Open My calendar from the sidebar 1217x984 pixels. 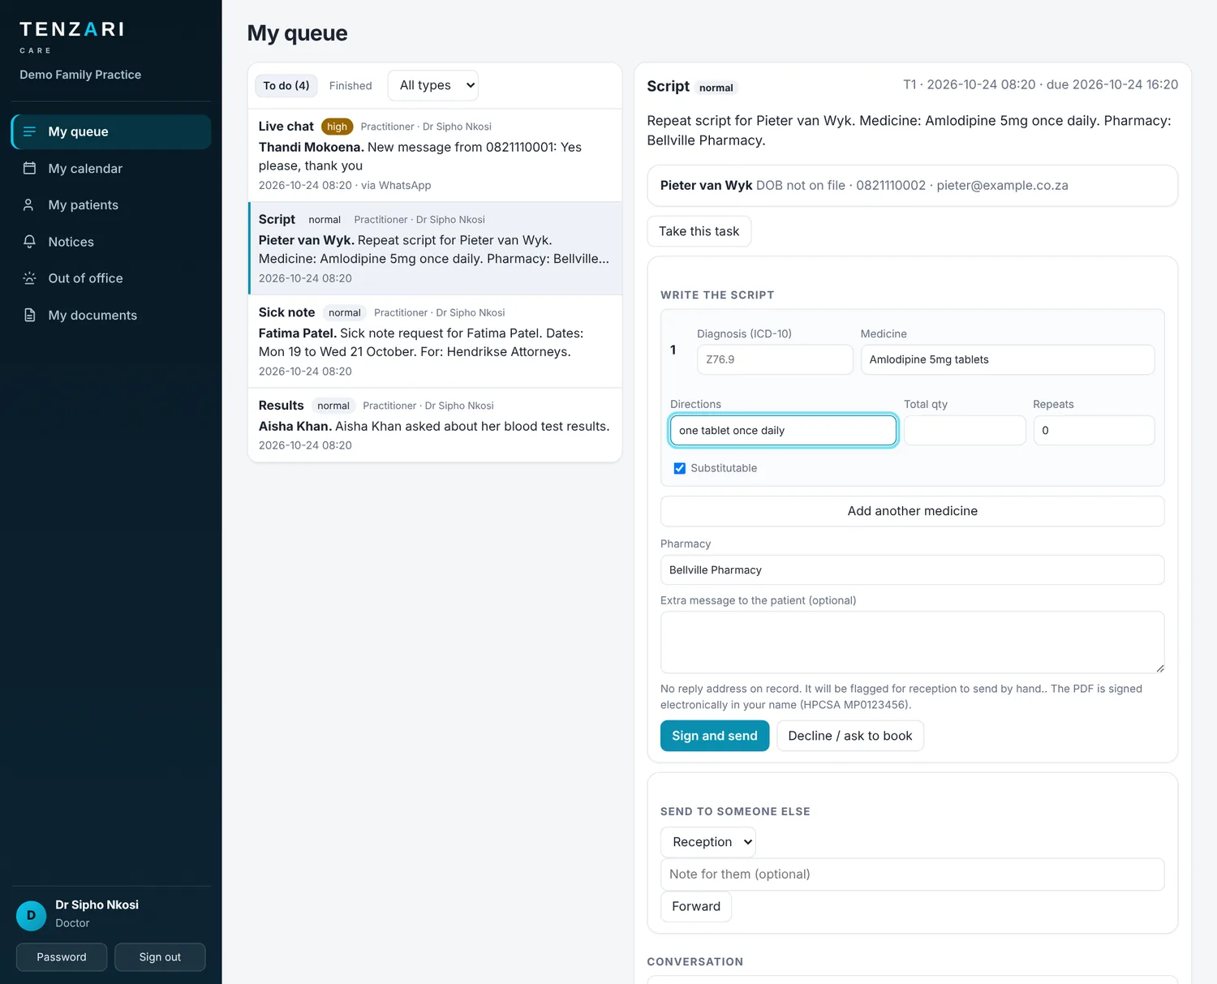pos(111,168)
